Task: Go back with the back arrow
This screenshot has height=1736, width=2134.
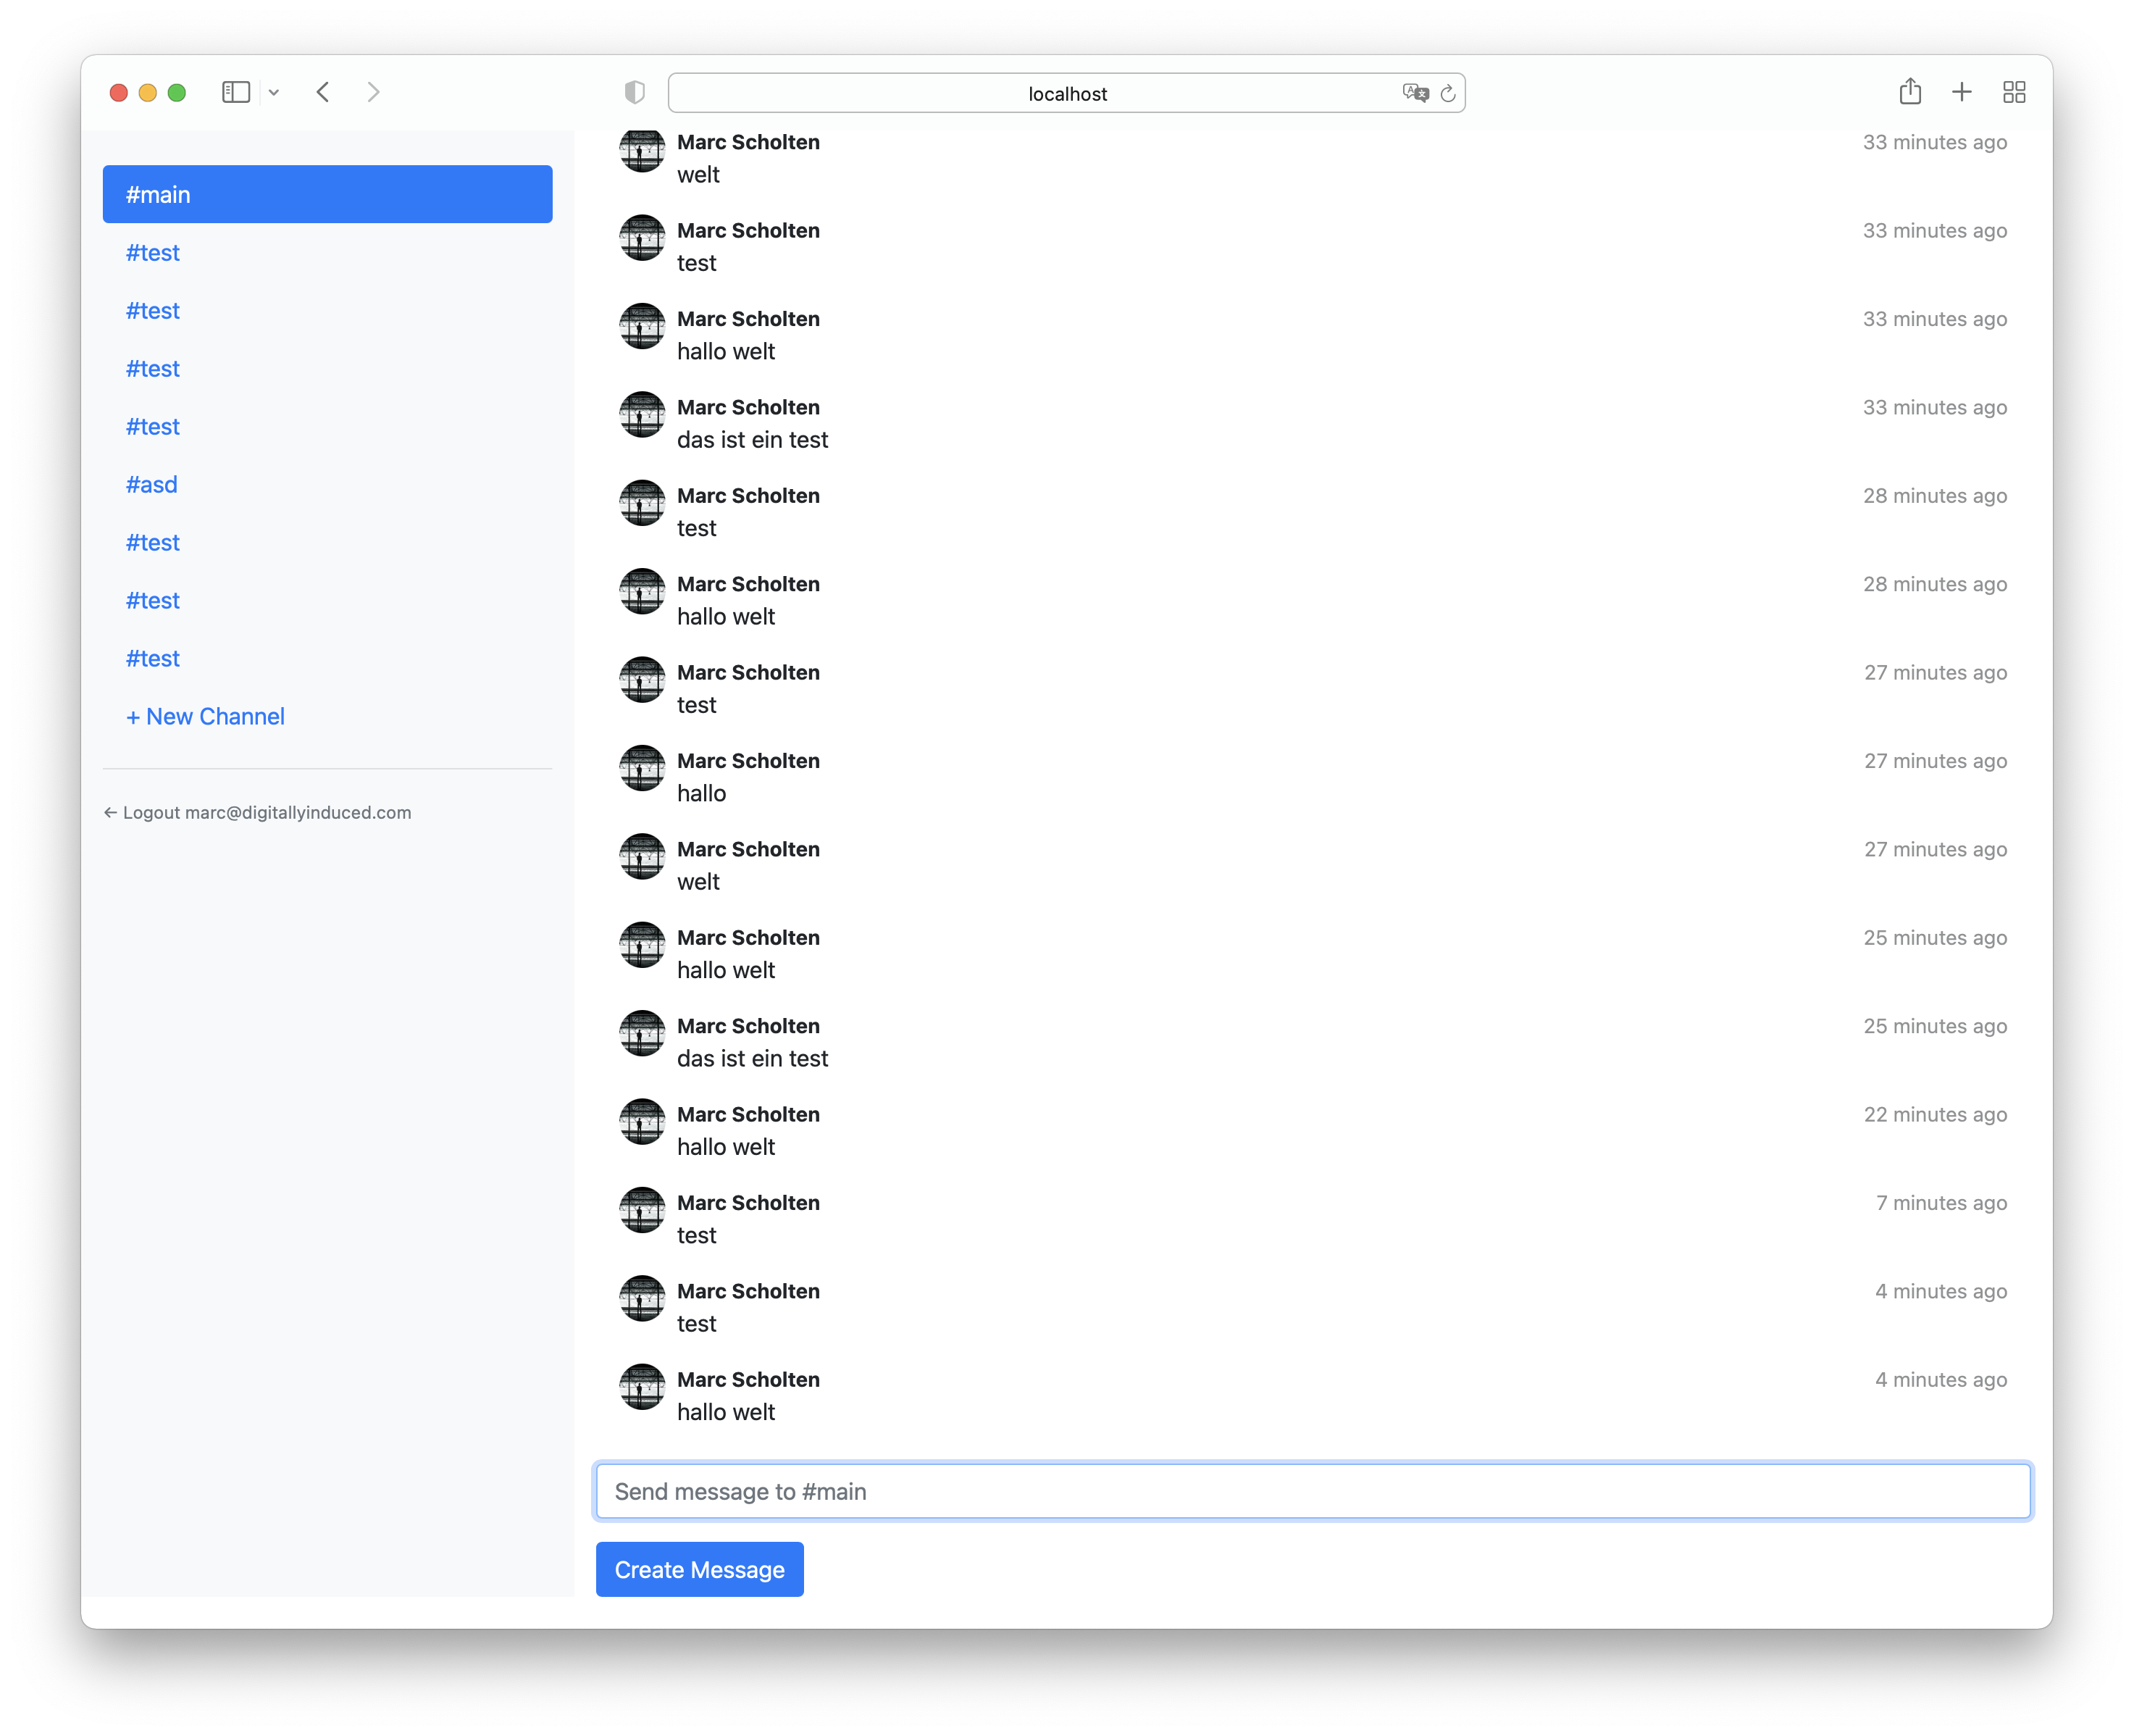Action: 323,92
